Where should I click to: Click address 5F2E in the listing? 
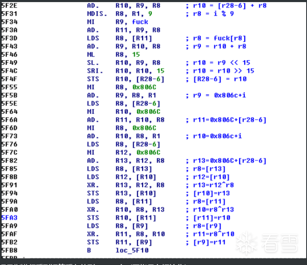[9, 5]
